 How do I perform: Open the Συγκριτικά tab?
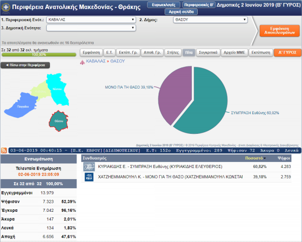point(208,52)
